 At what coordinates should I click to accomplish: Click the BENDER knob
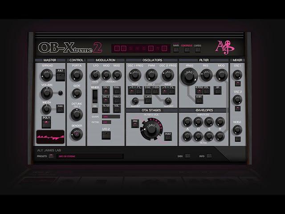tap(77, 134)
